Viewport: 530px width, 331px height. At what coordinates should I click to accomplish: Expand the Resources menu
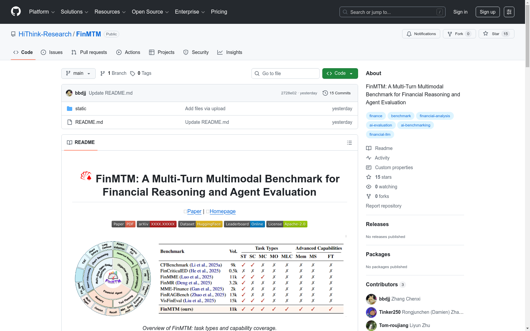[x=110, y=12]
